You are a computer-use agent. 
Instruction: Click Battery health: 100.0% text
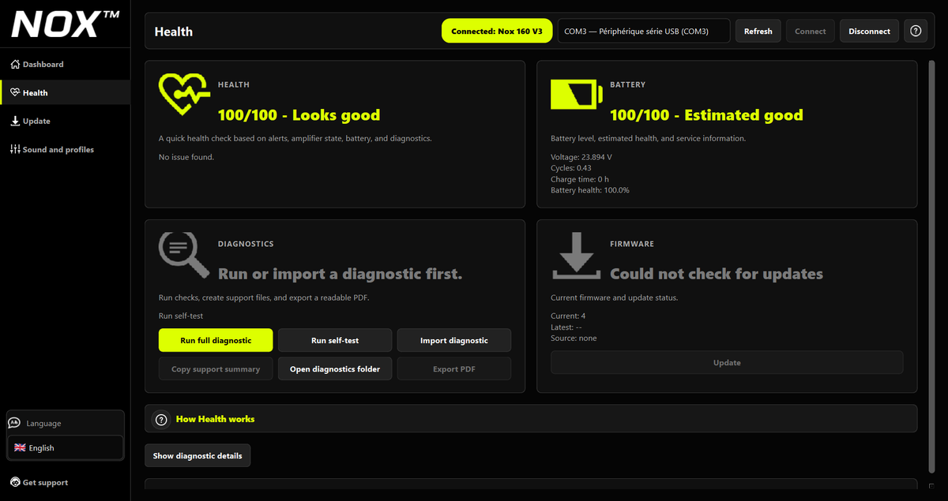pyautogui.click(x=590, y=190)
